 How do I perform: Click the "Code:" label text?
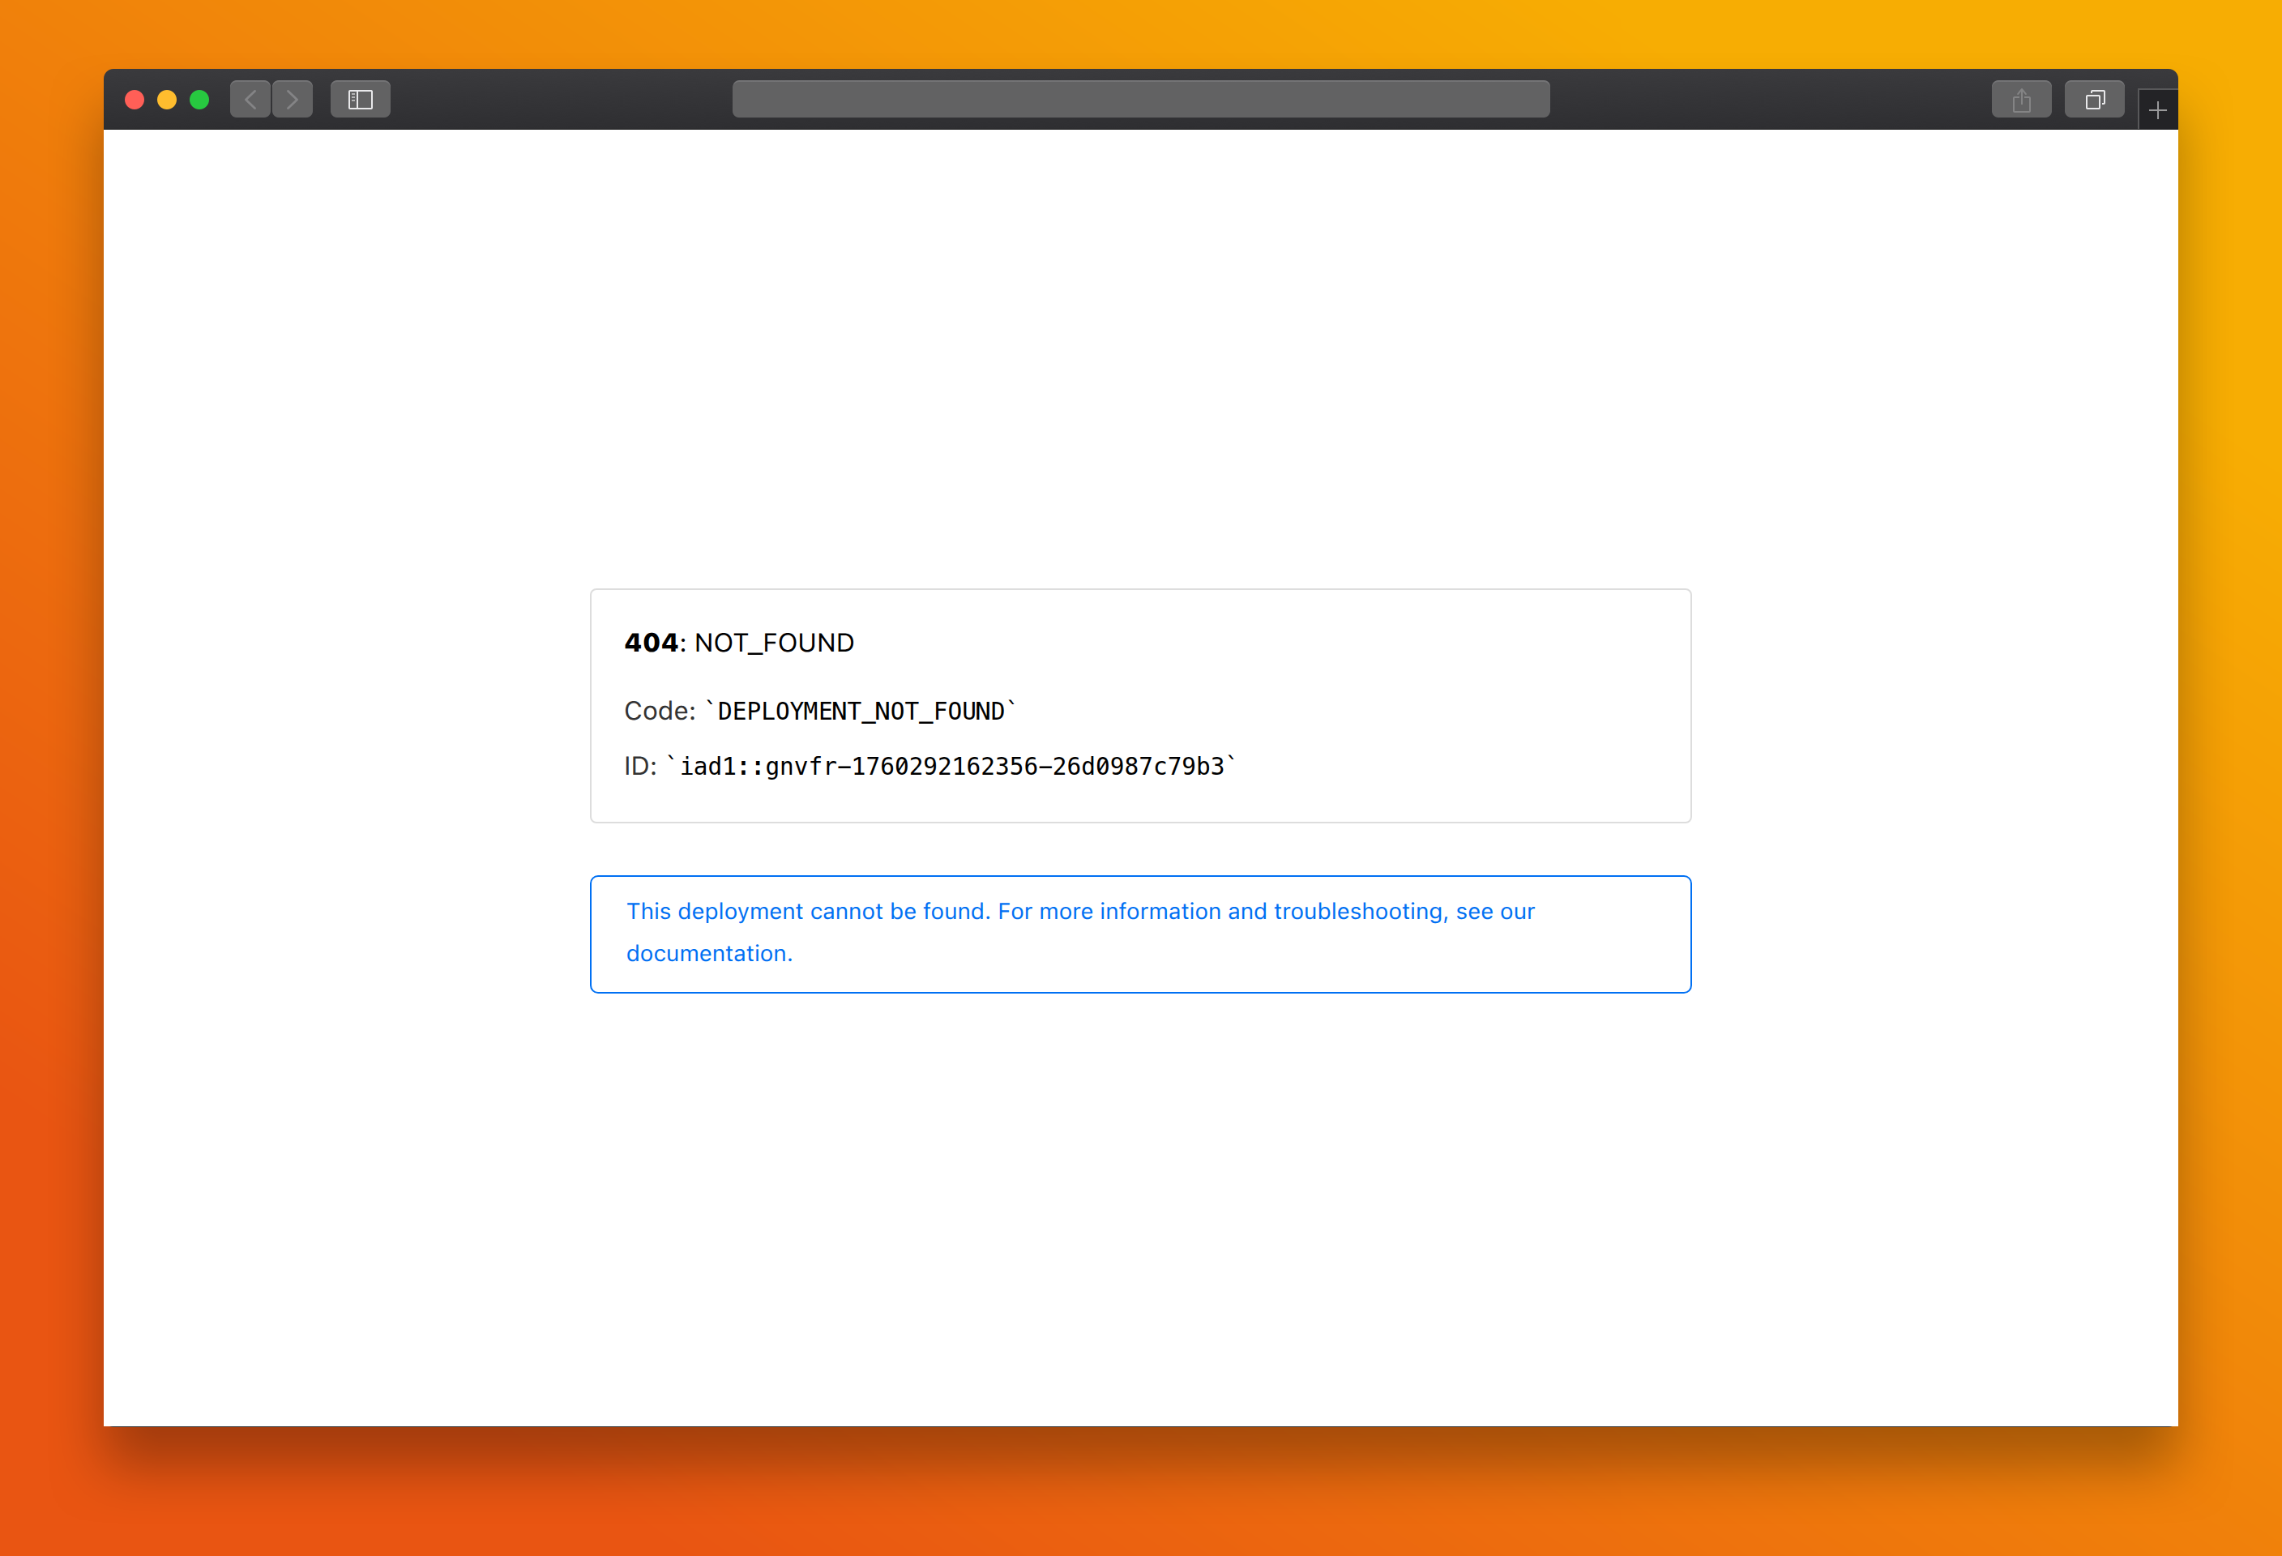tap(659, 711)
